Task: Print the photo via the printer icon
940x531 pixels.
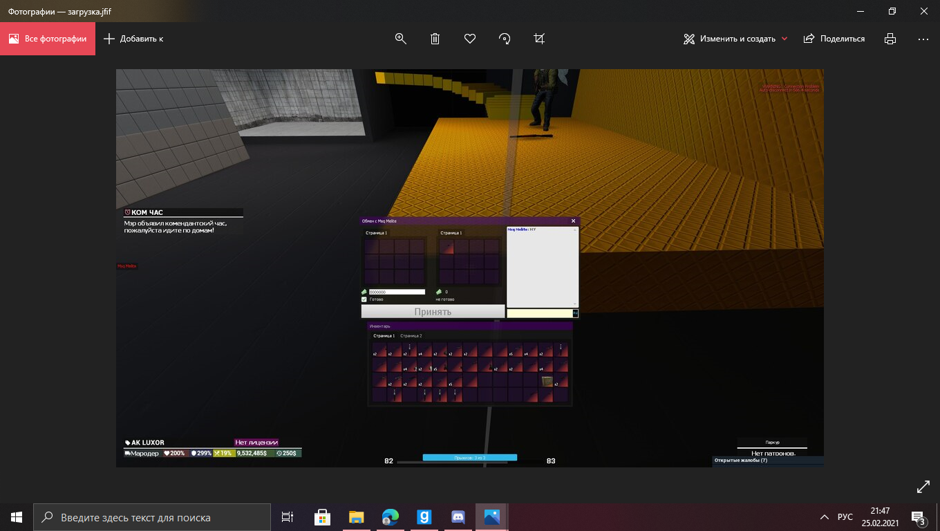Action: 890,39
